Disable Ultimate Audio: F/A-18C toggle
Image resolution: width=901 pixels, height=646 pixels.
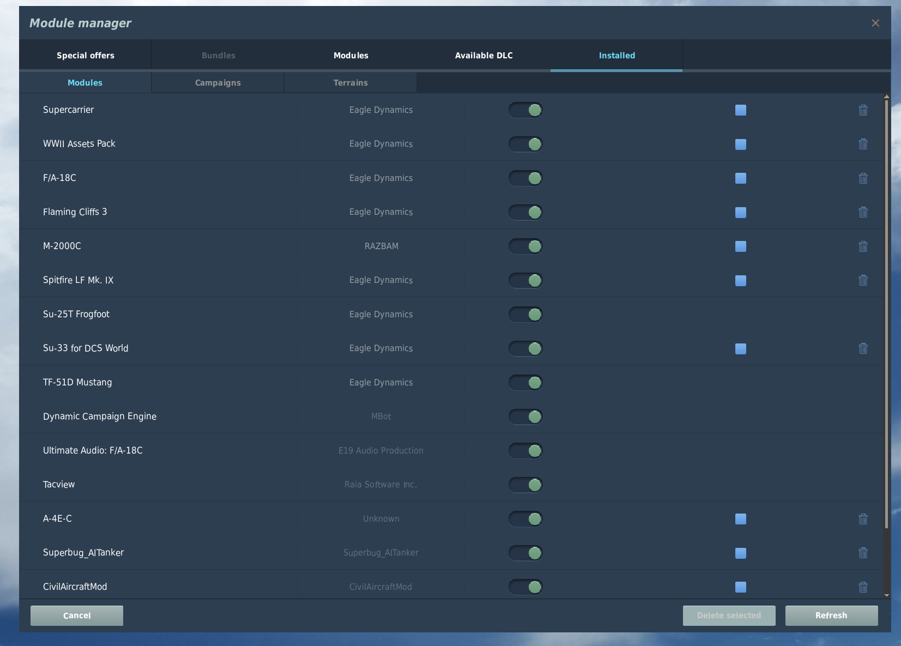(525, 451)
